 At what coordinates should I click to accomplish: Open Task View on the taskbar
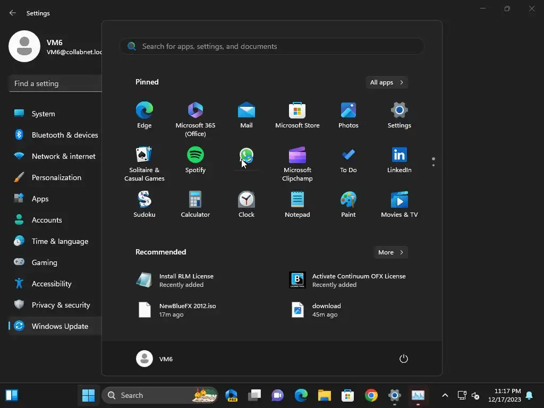pyautogui.click(x=254, y=395)
